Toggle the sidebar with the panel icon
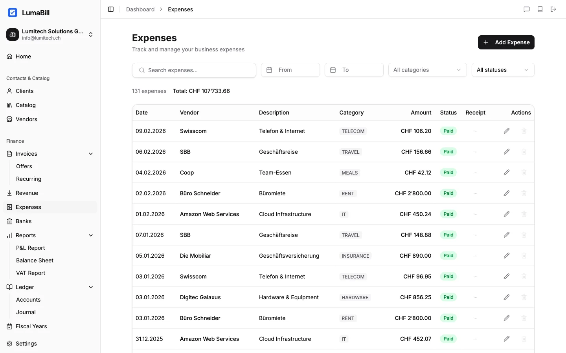The height and width of the screenshot is (353, 566). pos(110,9)
